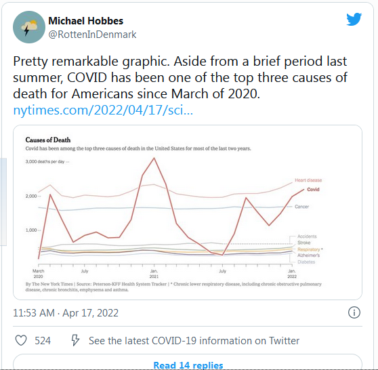The image size is (378, 370).
Task: Open tweet info circle icon
Action: tap(354, 312)
